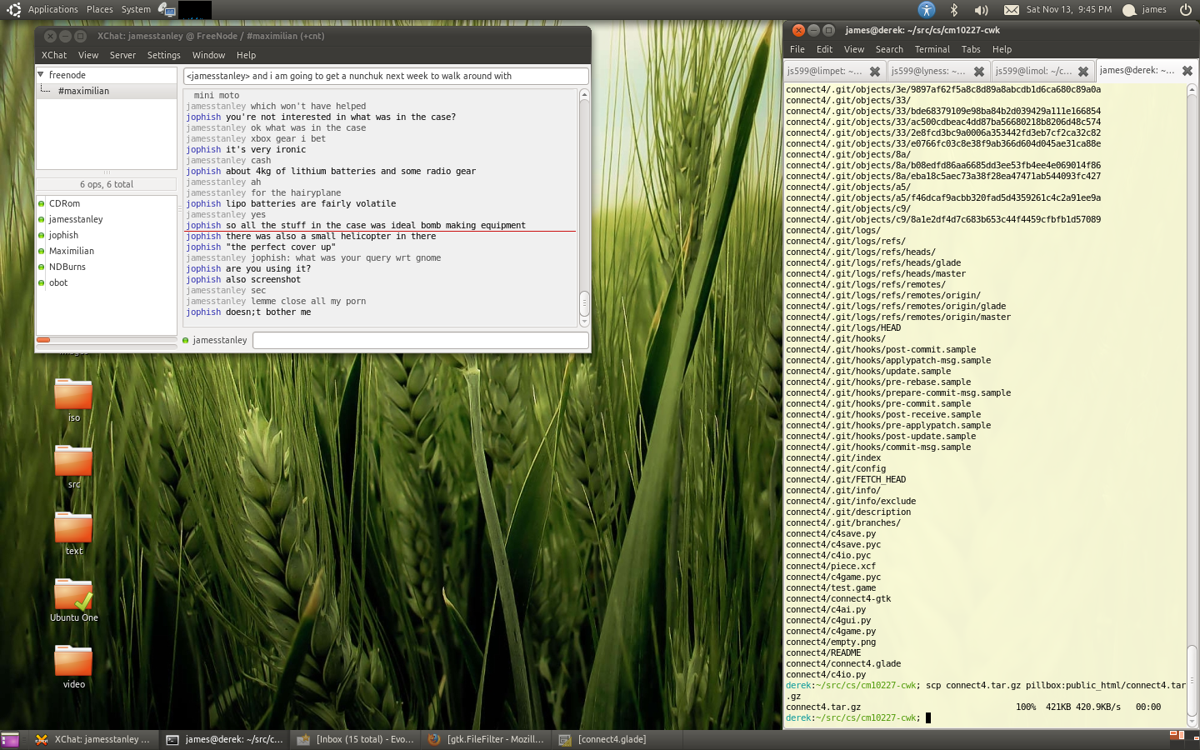
Task: Click the mail envelope indicator
Action: coord(1011,10)
